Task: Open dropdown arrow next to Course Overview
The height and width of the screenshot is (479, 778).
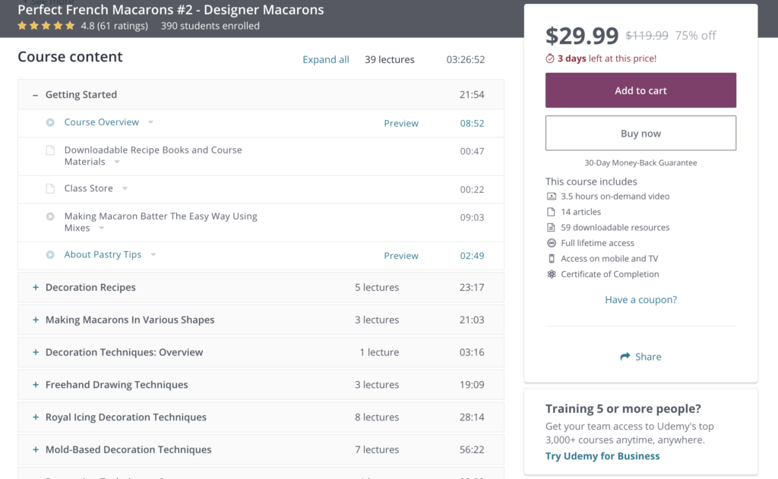Action: coord(150,122)
